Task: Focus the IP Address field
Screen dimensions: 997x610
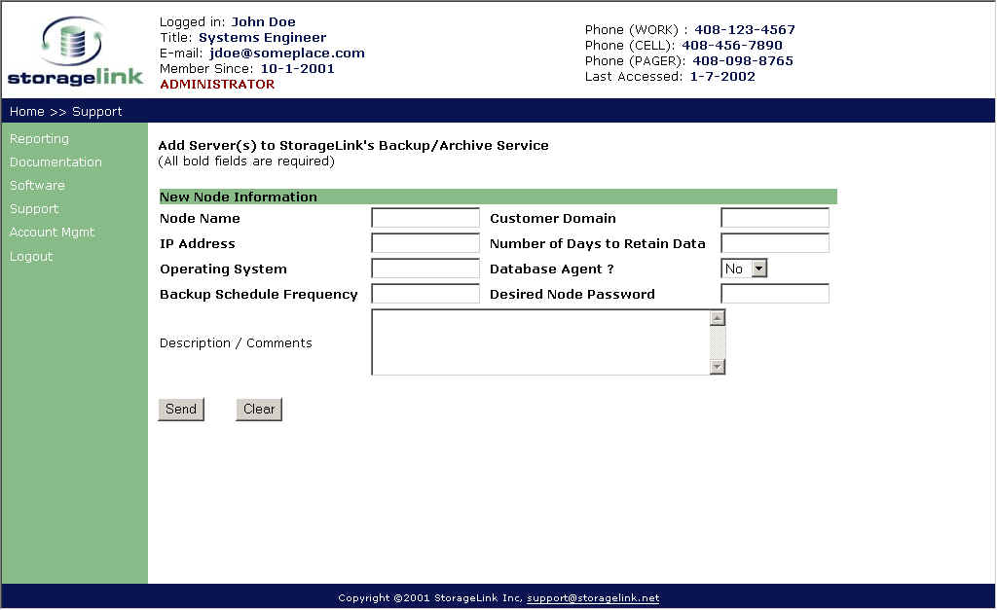Action: (x=425, y=242)
